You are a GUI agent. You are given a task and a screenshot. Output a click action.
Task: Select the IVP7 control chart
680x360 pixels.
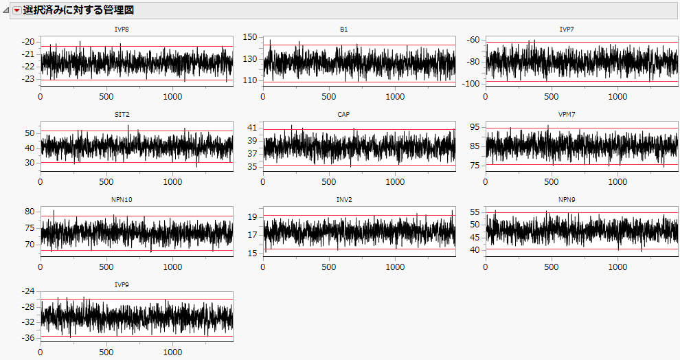(x=582, y=60)
